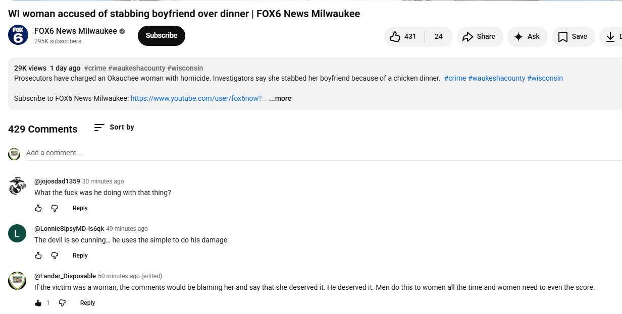Open the comments Sort by menu

(x=114, y=128)
